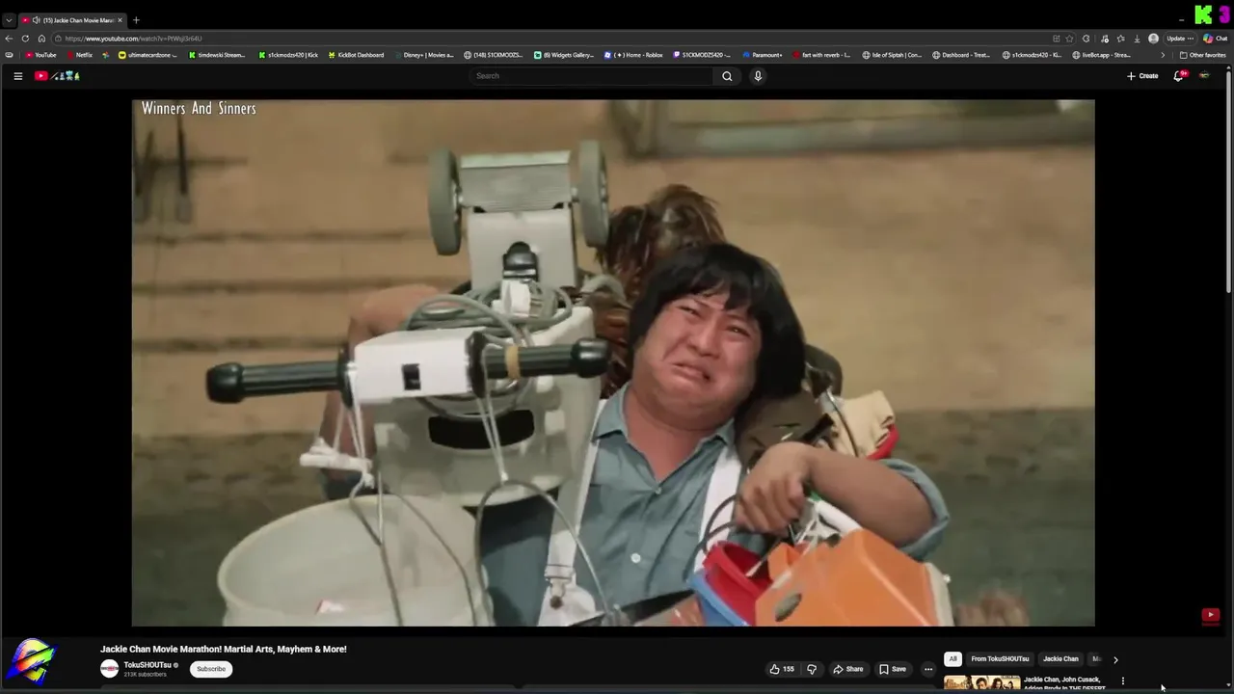This screenshot has height=694, width=1234.
Task: Click the video player to pause
Action: coord(613,363)
